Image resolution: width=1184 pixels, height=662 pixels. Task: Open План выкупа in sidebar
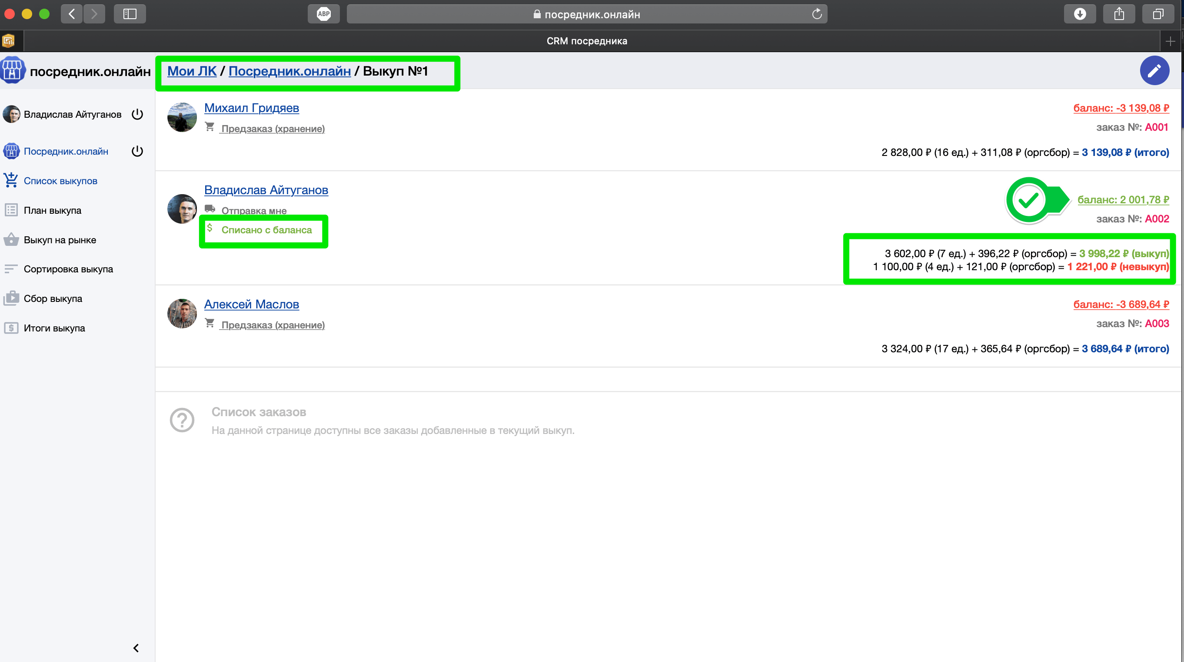(x=53, y=210)
